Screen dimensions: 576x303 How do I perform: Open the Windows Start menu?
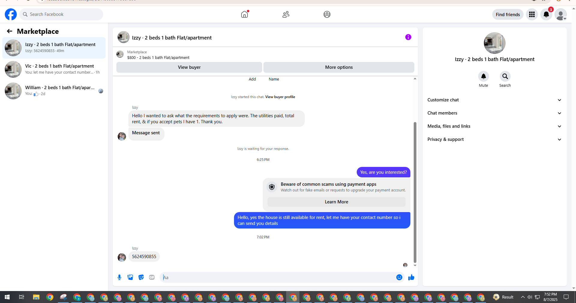point(7,297)
